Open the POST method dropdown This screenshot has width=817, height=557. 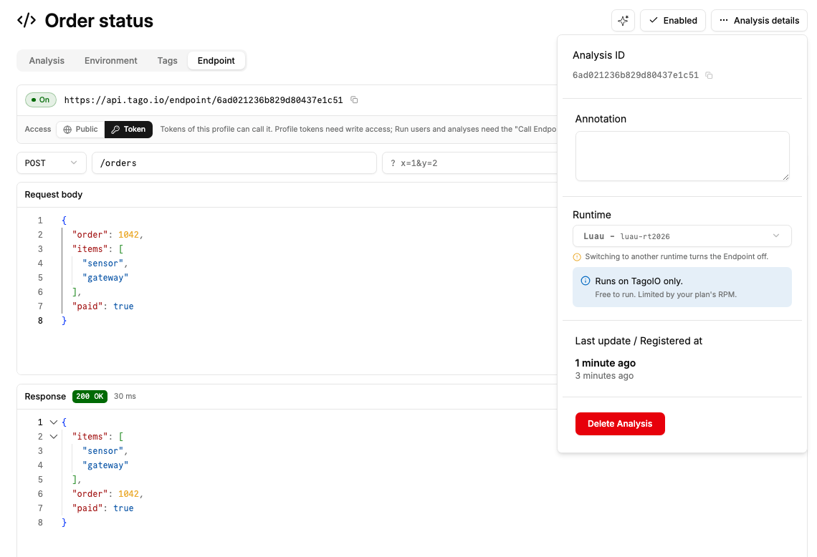pos(51,163)
